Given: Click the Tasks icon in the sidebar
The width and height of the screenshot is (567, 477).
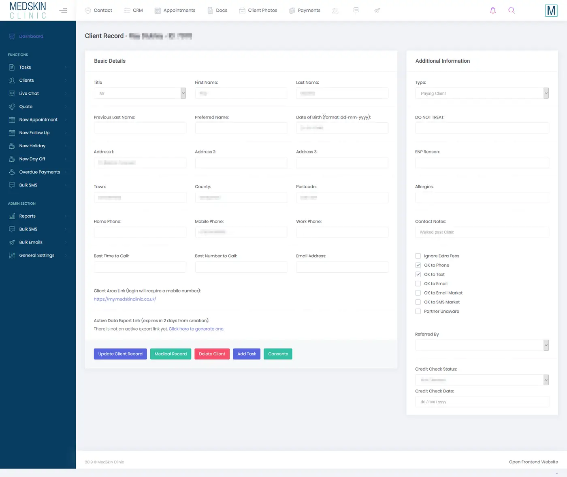Looking at the screenshot, I should 12,67.
